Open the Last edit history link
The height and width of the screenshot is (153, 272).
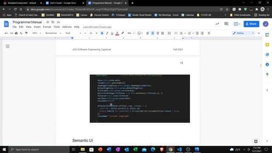(97, 27)
